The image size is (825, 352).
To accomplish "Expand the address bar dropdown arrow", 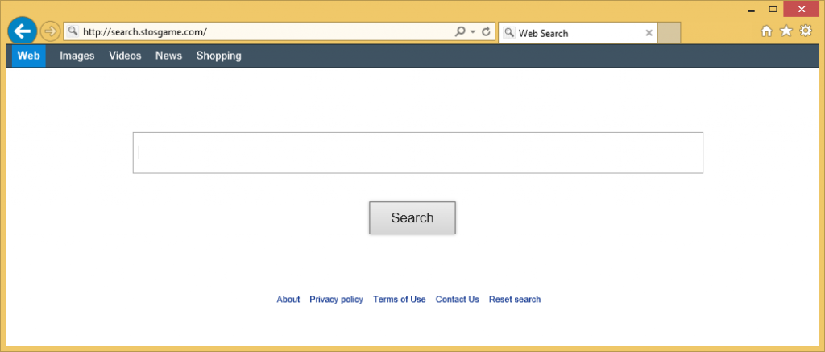I will tap(473, 32).
